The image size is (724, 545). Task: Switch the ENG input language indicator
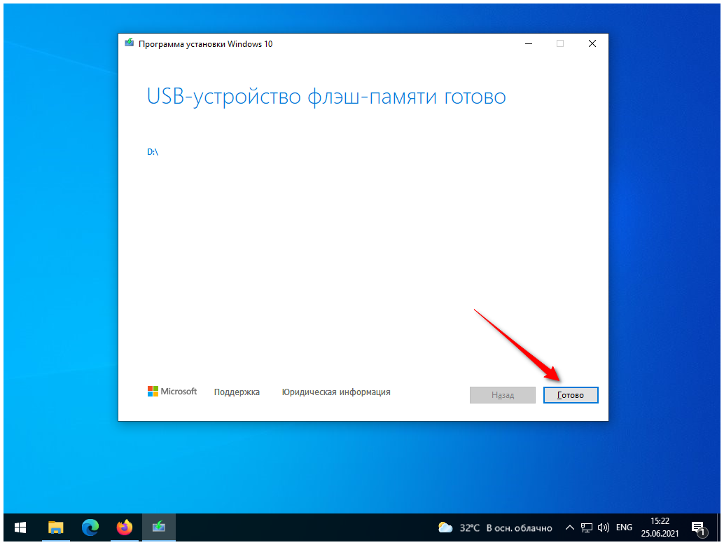(625, 527)
